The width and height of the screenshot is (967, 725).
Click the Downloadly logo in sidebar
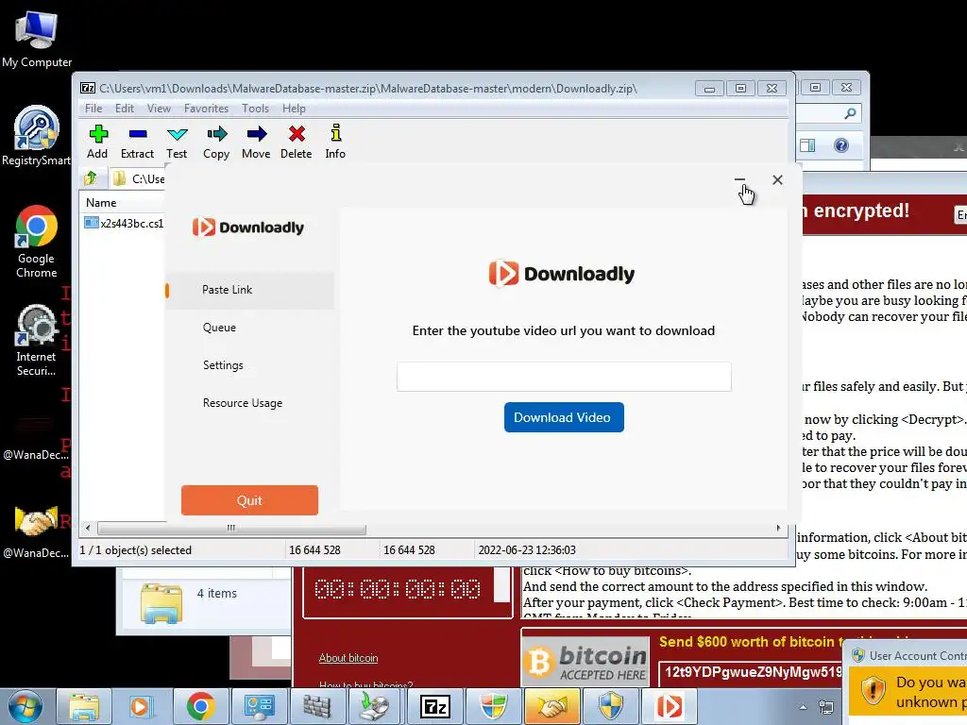click(248, 228)
